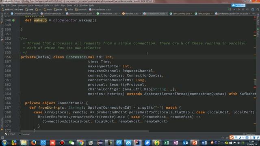Click the system volume tray icon
This screenshot has height=146, width=260.
click(x=238, y=143)
